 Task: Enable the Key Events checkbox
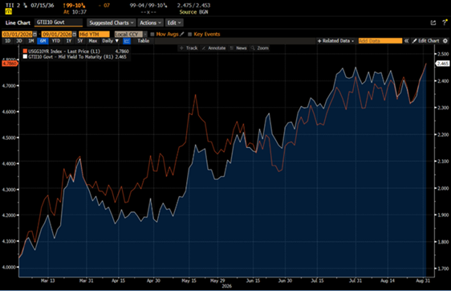click(190, 35)
